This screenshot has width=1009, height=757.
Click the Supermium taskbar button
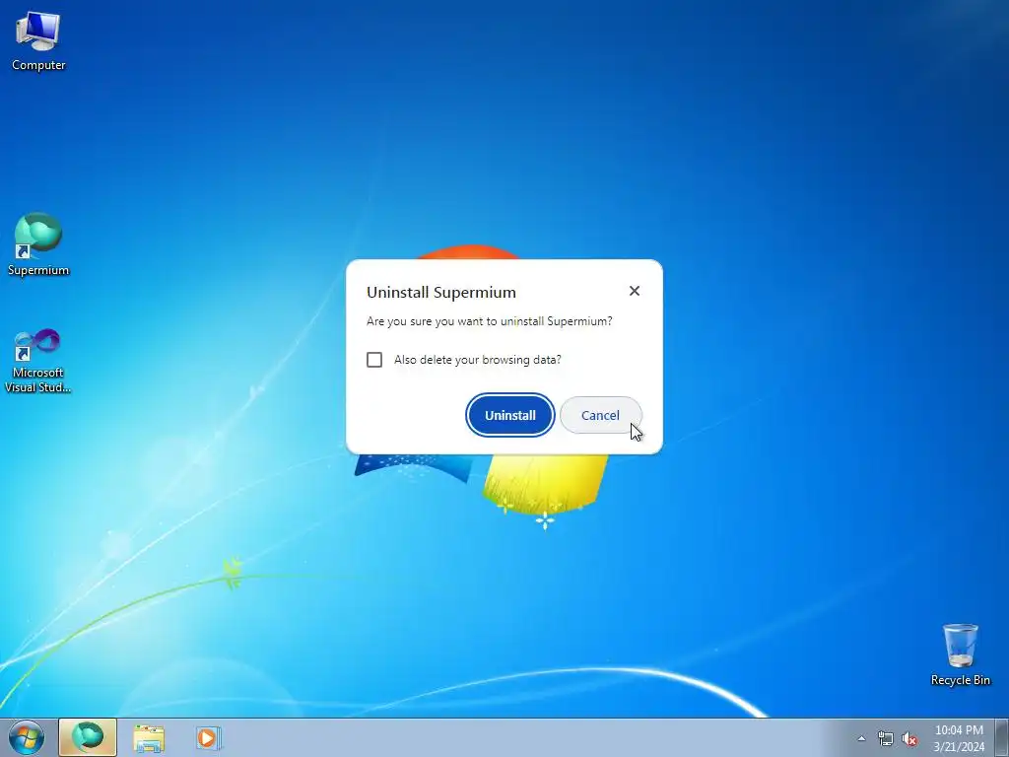click(x=88, y=737)
